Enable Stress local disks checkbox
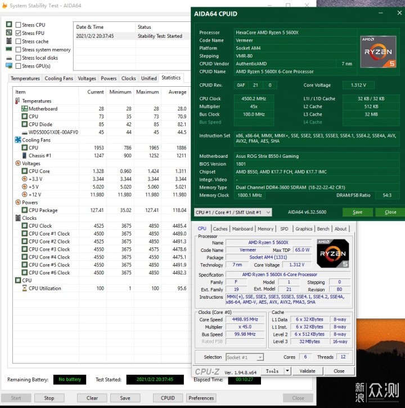 pyautogui.click(x=18, y=58)
